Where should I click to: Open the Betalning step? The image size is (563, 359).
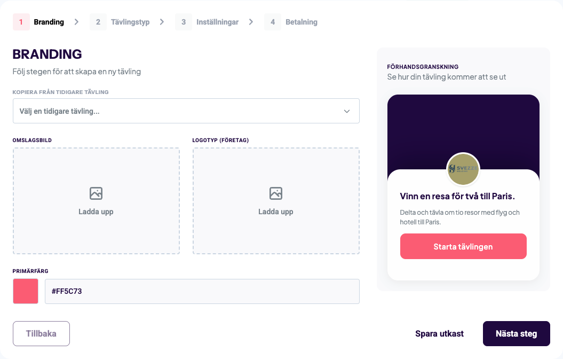click(302, 22)
